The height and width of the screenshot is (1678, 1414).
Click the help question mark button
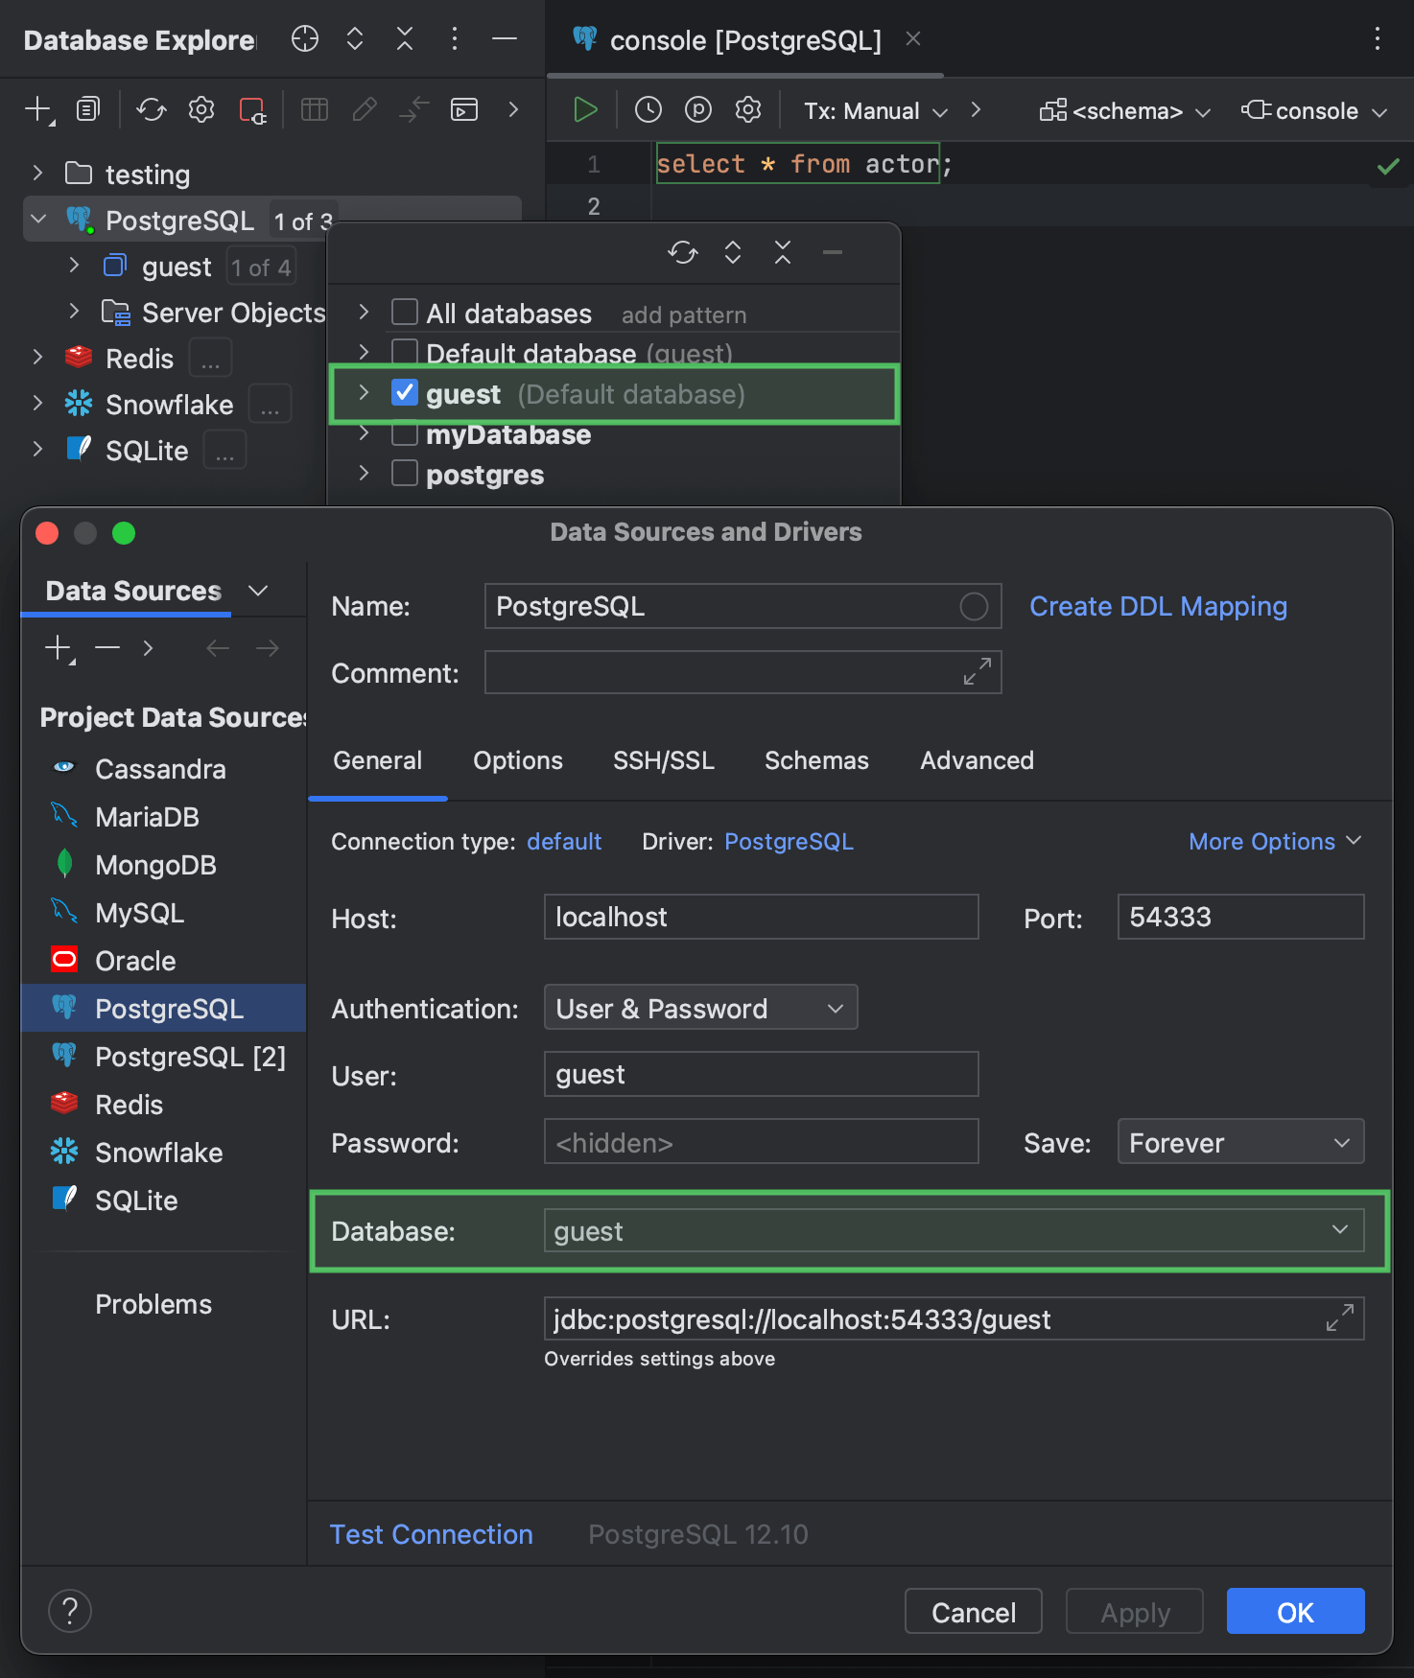pyautogui.click(x=70, y=1611)
